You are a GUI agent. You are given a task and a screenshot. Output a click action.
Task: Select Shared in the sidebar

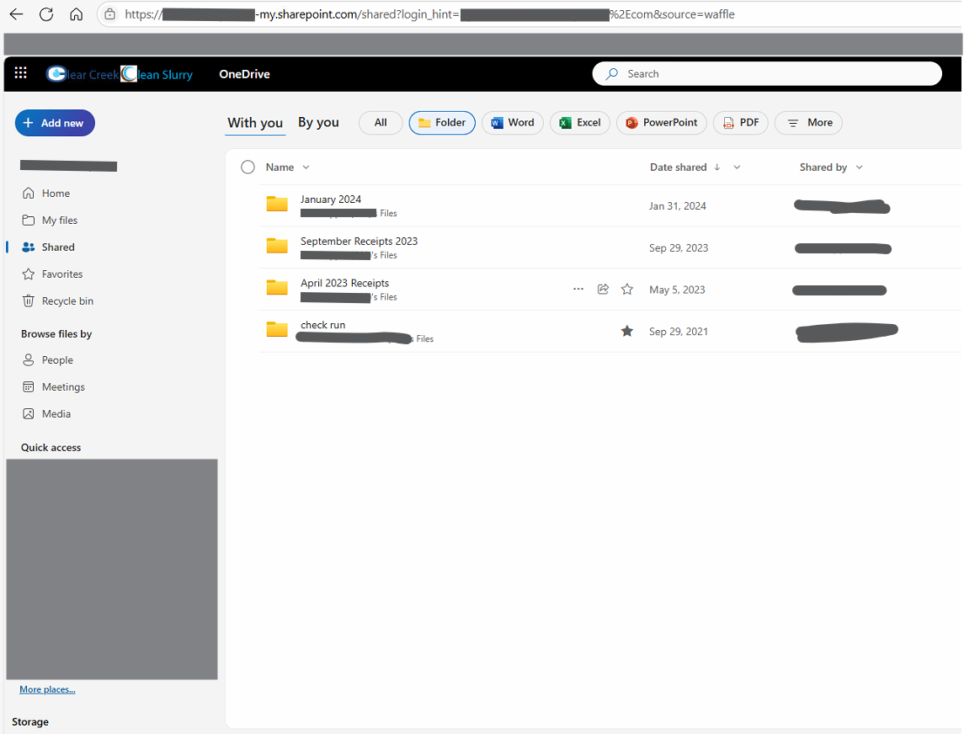coord(49,247)
